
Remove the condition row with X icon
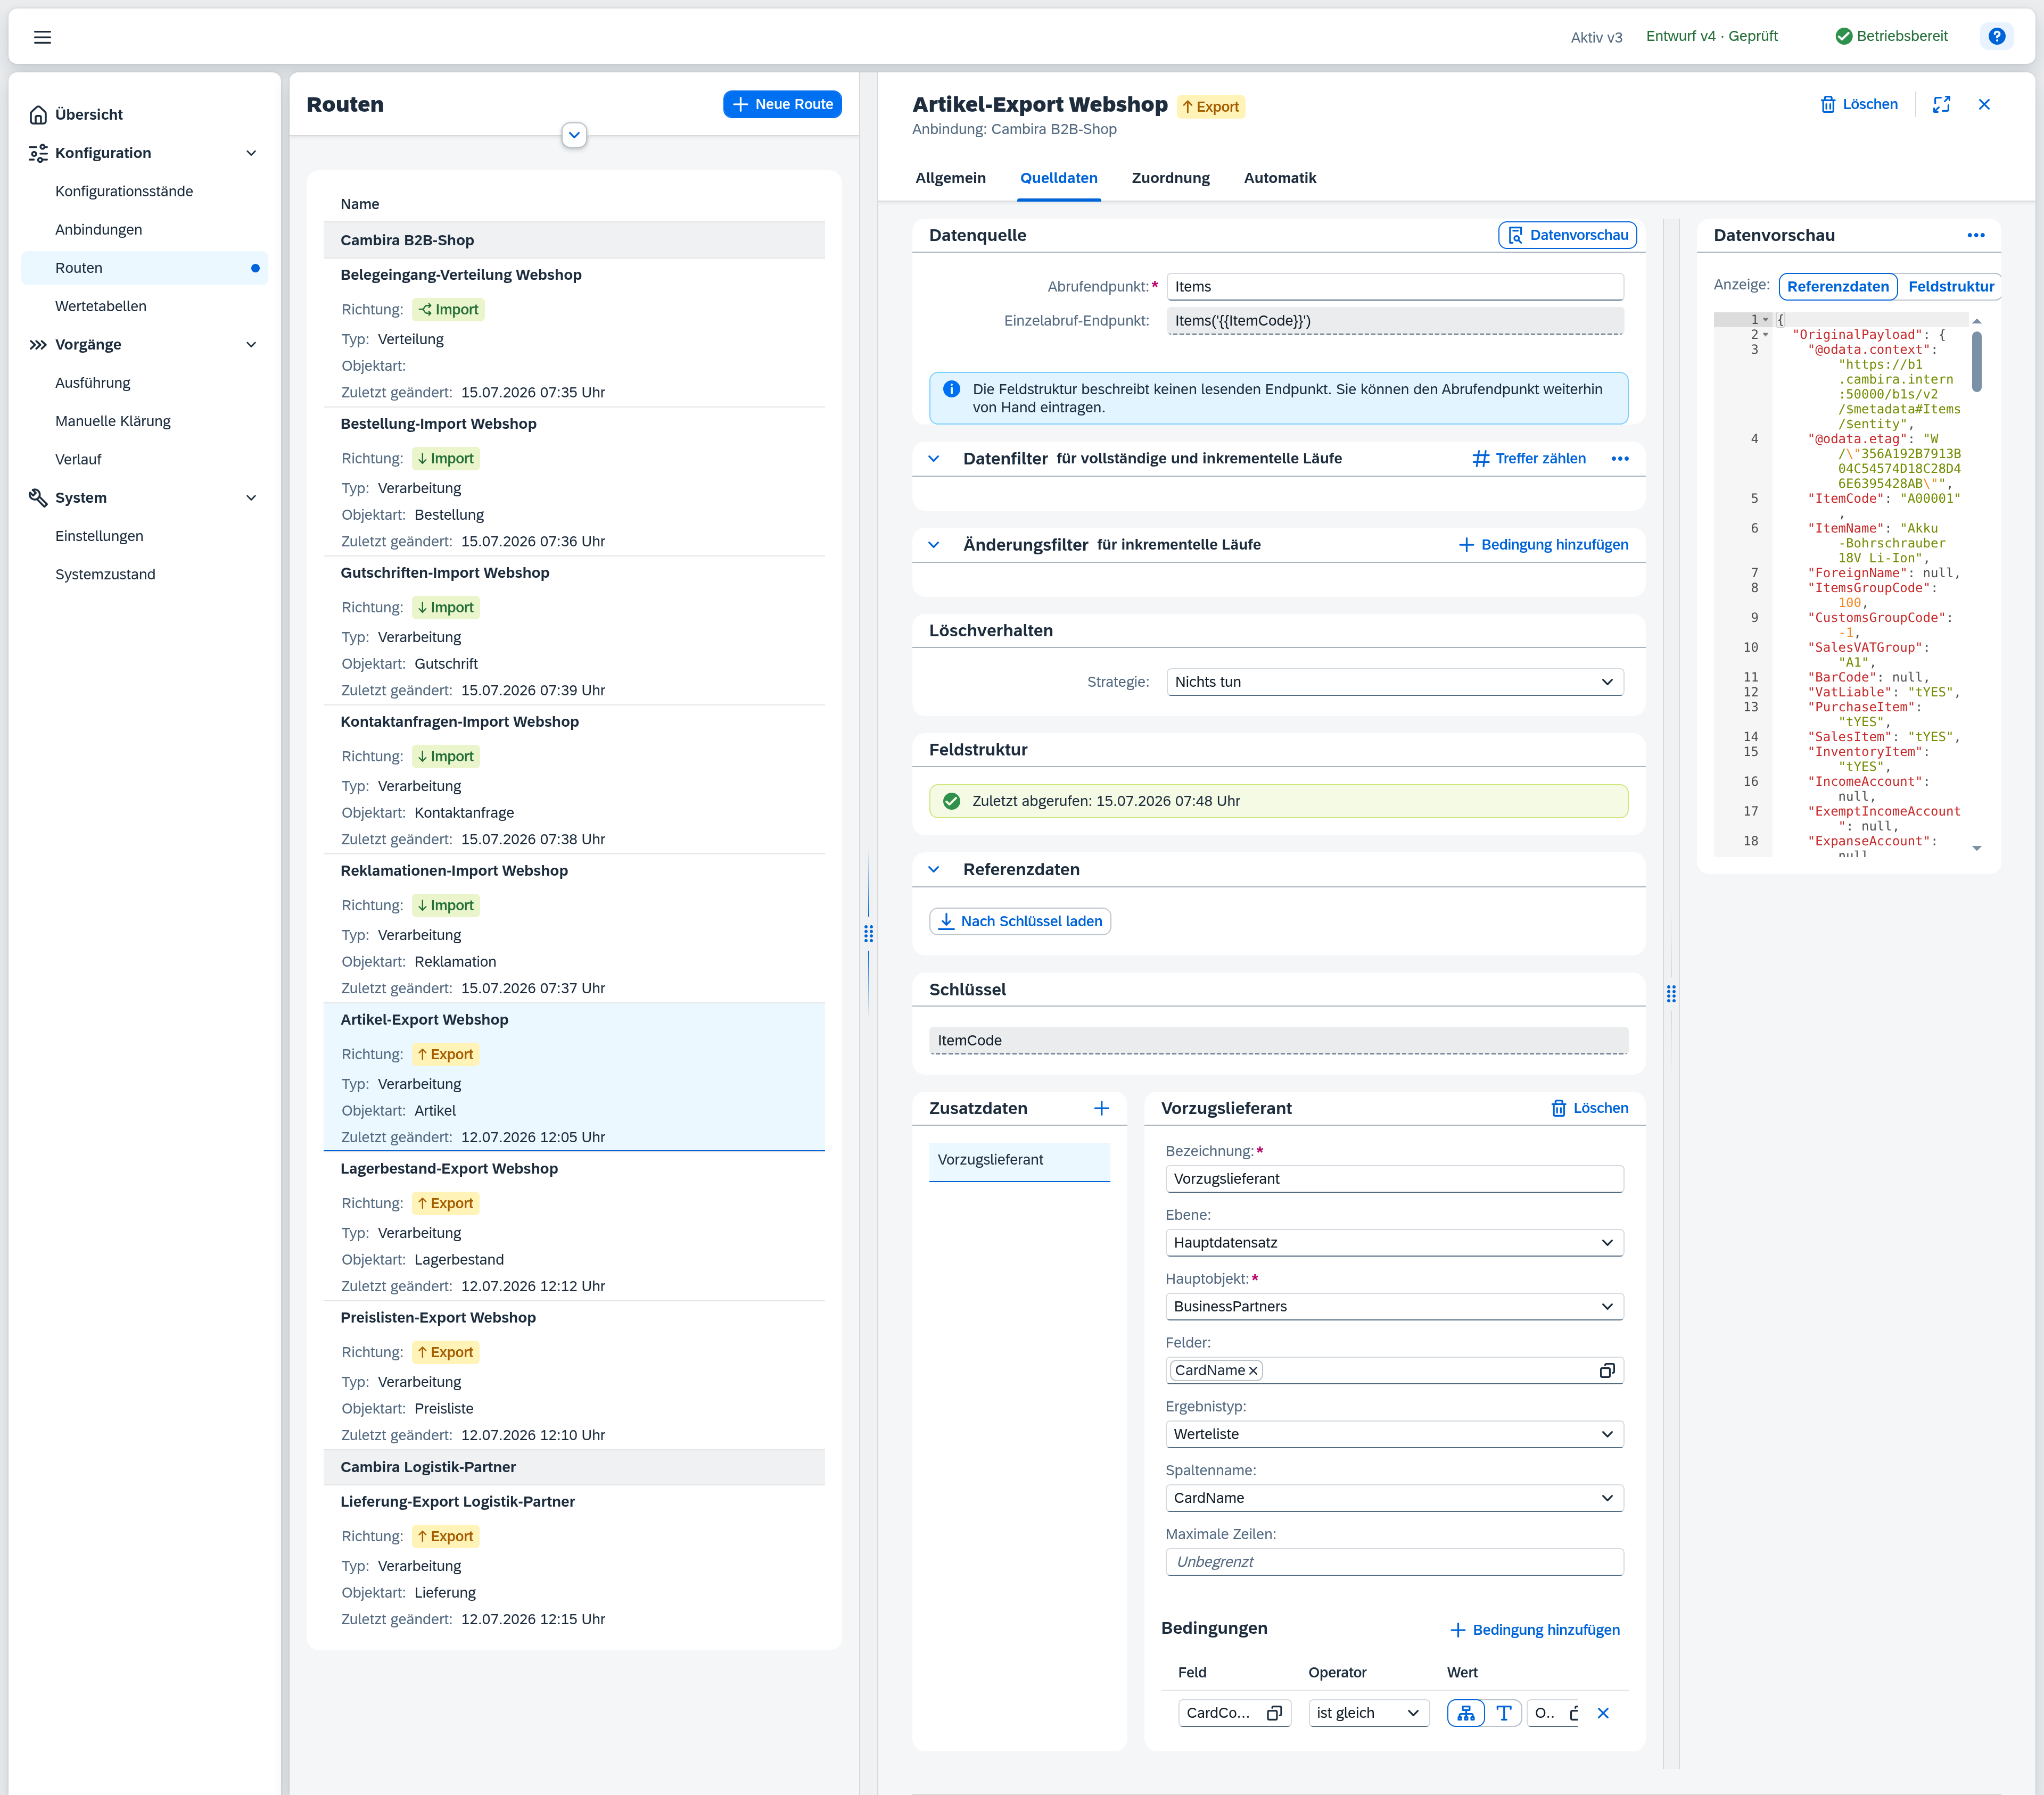(x=1603, y=1713)
